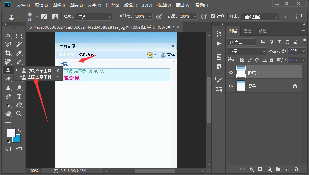Open the 文件(F) menu
This screenshot has width=309, height=175.
[23, 5]
